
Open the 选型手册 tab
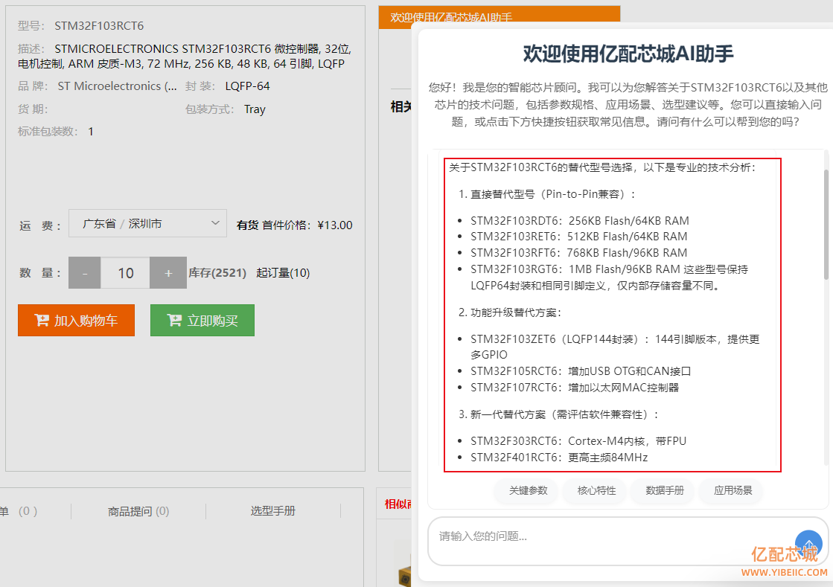[x=272, y=511]
